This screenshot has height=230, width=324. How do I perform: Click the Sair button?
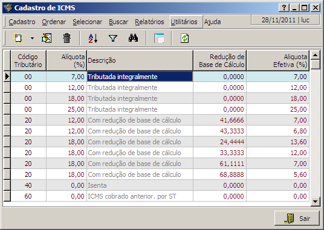(297, 219)
